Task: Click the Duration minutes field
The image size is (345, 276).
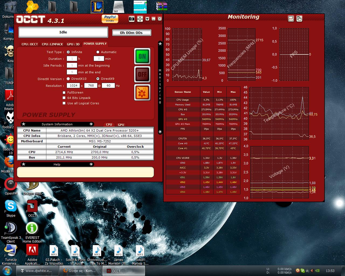Action: click(99, 58)
